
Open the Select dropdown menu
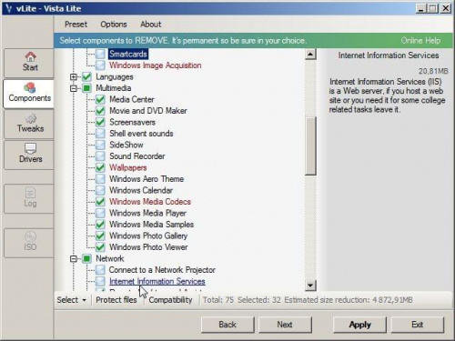(72, 300)
